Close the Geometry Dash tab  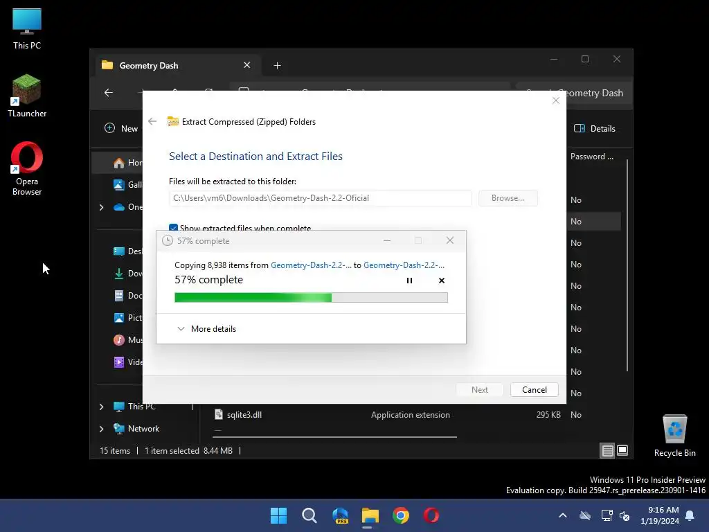(247, 65)
